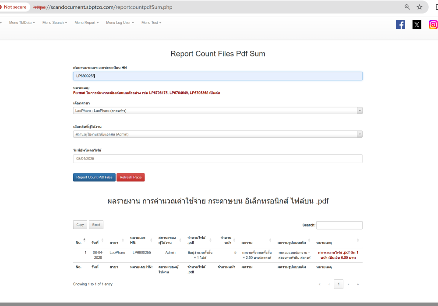Open the Instagram icon link

[x=433, y=25]
